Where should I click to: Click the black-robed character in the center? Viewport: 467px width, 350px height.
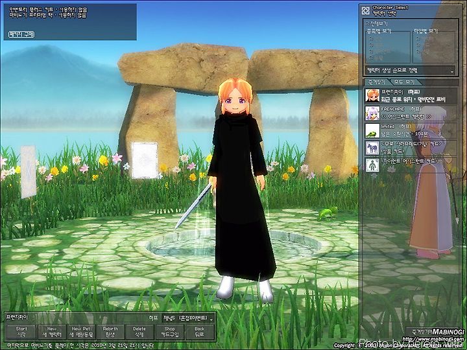point(241,191)
